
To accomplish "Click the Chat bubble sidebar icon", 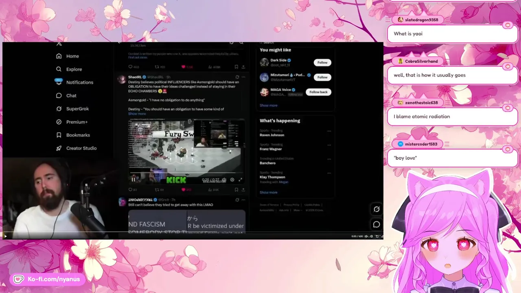I will click(59, 96).
